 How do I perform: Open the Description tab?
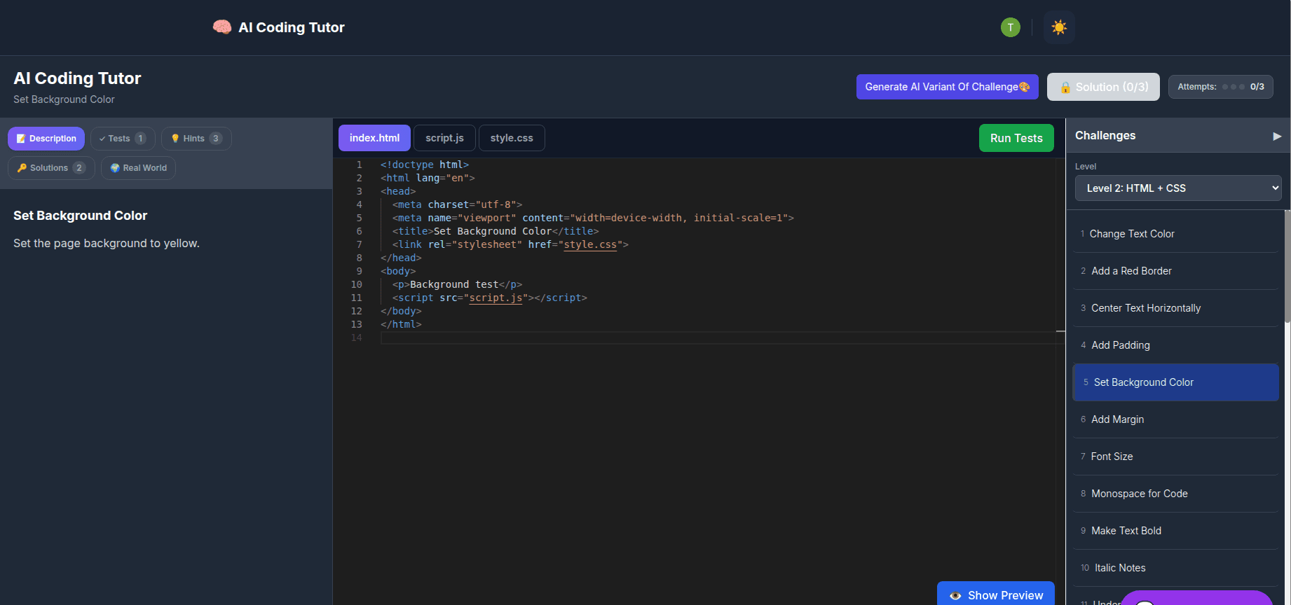46,139
